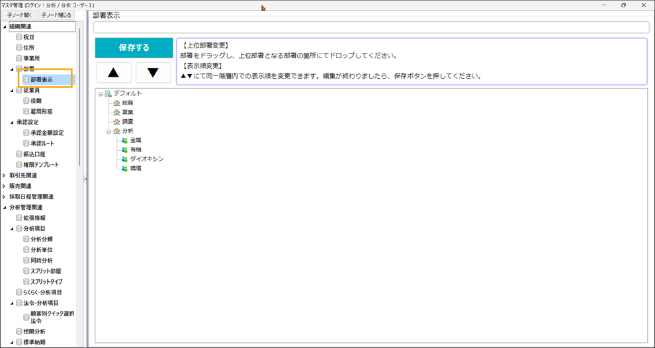Click the house icon for 分析 department
Screen dimensions: 655x348
117,131
